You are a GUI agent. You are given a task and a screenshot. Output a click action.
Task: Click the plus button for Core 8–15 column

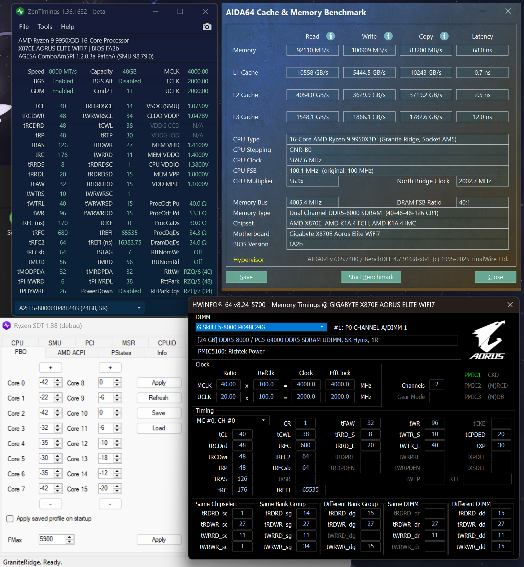[110, 368]
